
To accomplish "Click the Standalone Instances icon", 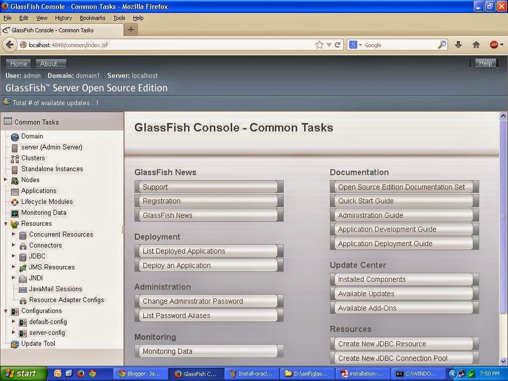I will click(14, 170).
